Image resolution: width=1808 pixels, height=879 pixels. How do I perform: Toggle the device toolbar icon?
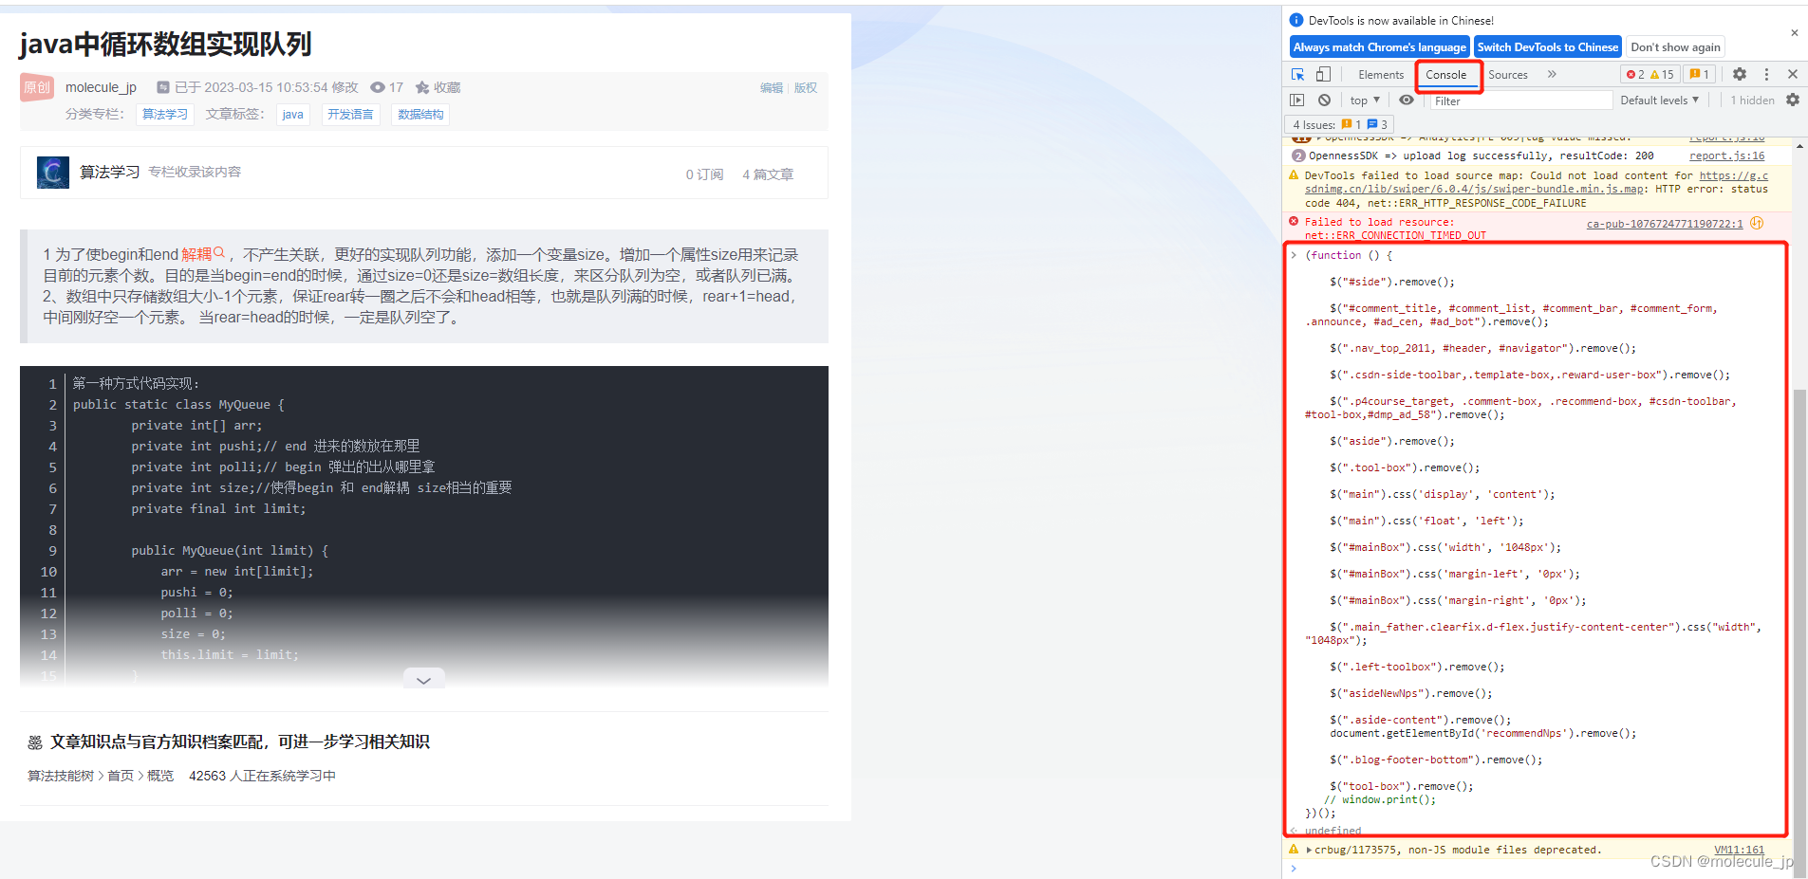(x=1323, y=74)
